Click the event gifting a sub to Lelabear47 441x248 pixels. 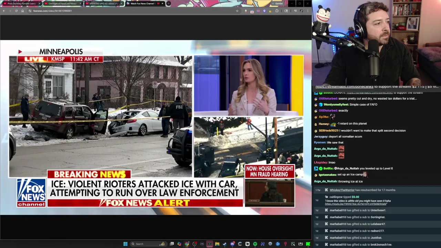tap(377, 224)
